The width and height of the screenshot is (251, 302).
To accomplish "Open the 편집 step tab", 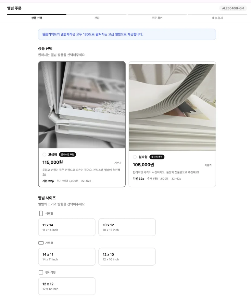I will [x=97, y=18].
